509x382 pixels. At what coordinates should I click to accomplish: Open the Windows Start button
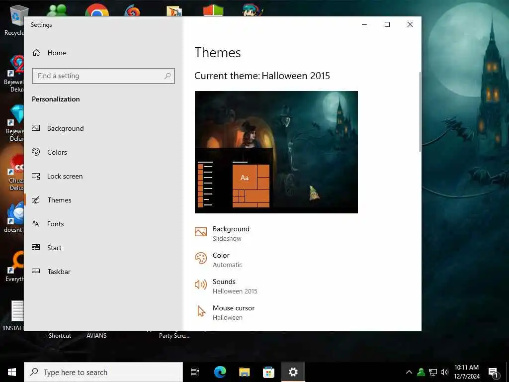[12, 372]
